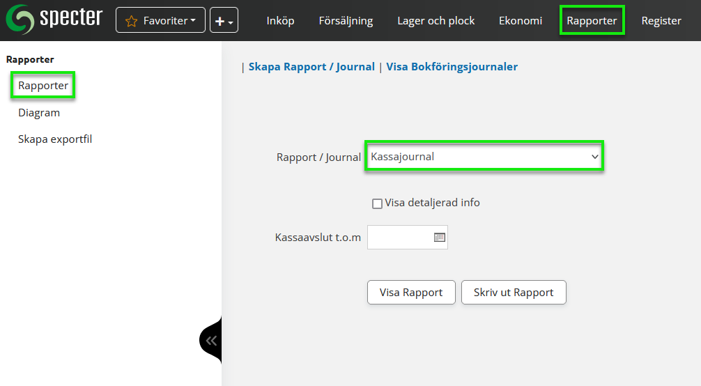Select Rapporter in the top navigation
This screenshot has height=386, width=701.
[592, 21]
